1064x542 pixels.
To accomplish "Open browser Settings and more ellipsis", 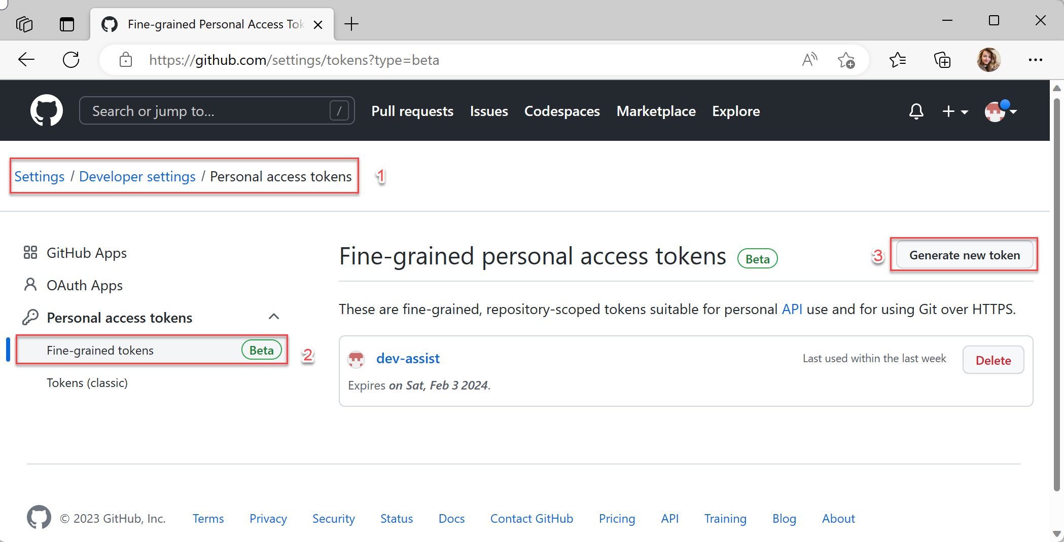I will point(1035,60).
